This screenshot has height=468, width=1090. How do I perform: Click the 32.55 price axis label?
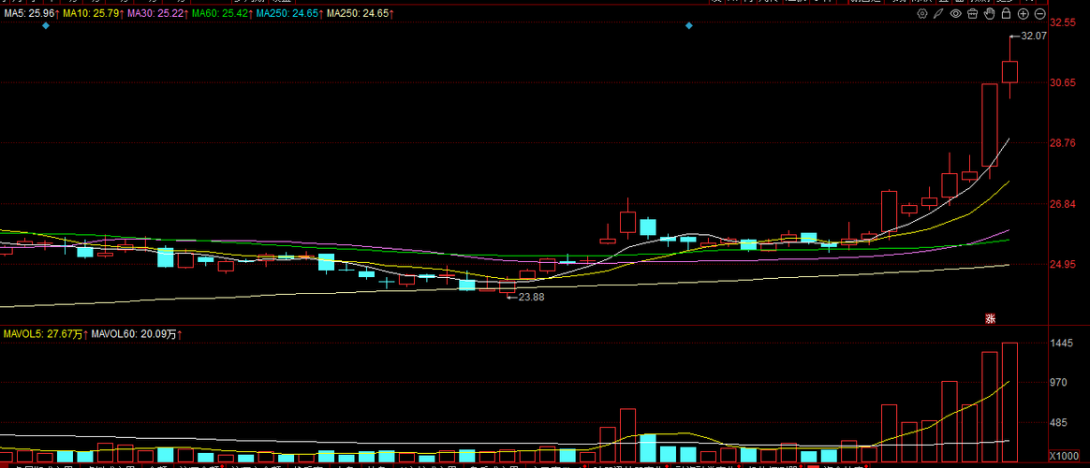tap(1062, 22)
